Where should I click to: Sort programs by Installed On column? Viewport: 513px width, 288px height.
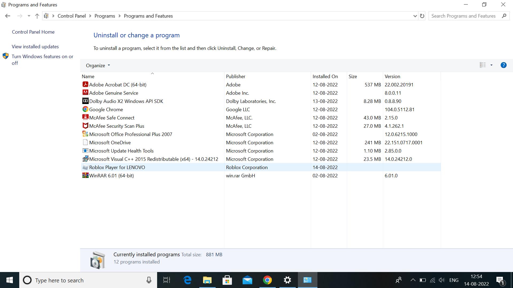[x=325, y=77]
